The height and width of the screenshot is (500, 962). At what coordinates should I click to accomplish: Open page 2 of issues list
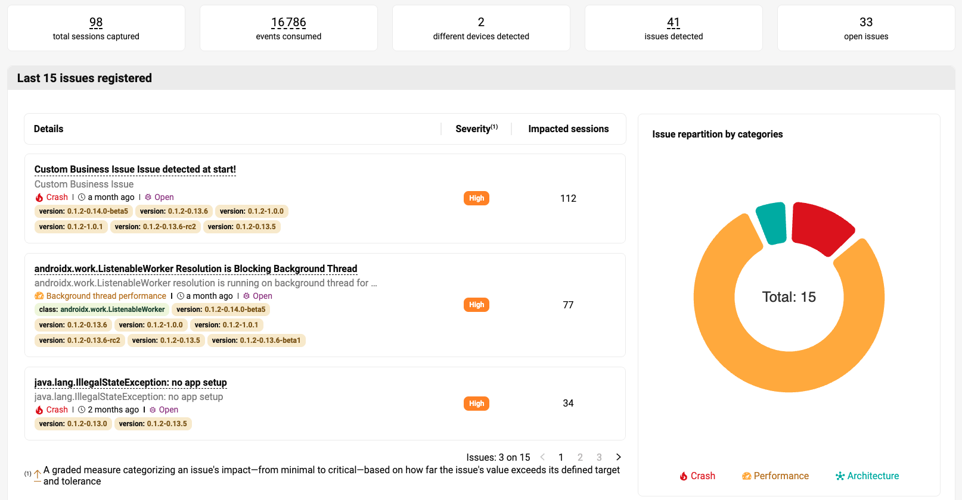coord(580,457)
